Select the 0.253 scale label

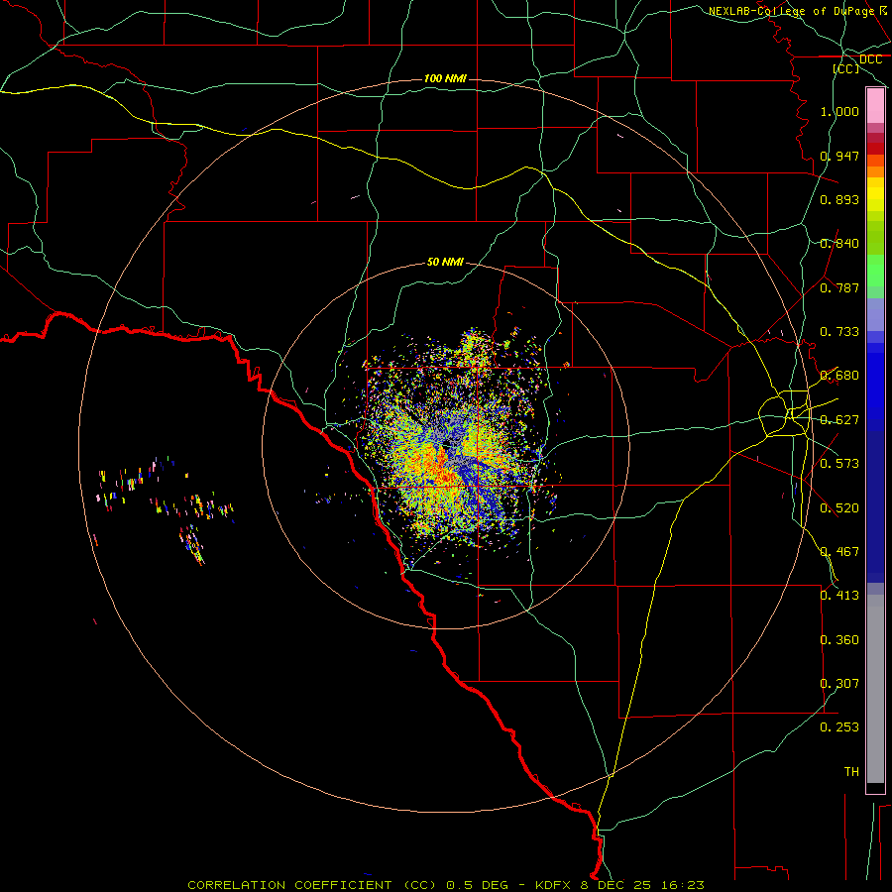[839, 727]
